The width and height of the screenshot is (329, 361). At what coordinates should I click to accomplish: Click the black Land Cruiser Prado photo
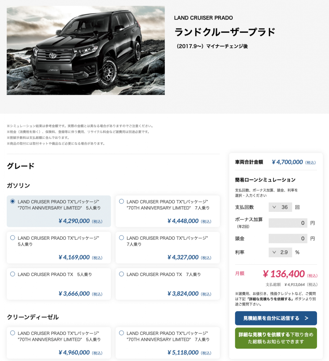[x=86, y=50]
